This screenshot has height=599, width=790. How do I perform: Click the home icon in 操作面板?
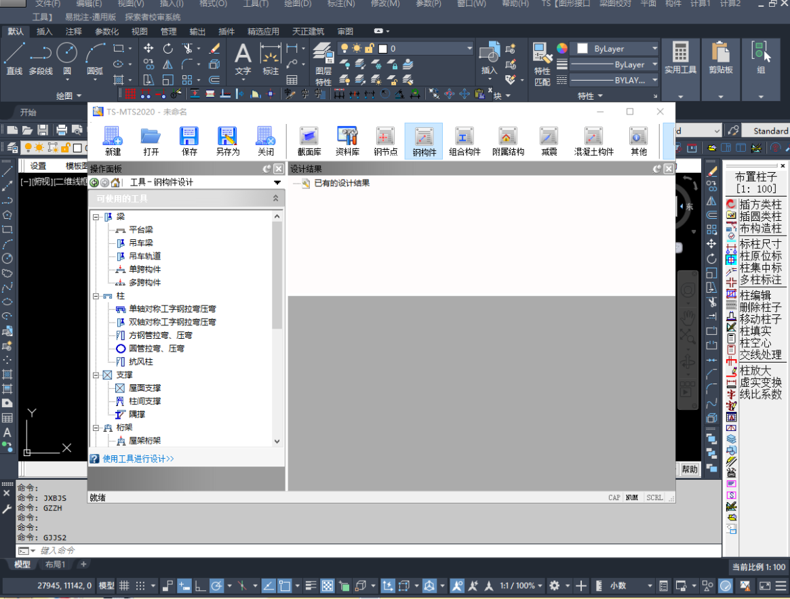click(115, 182)
